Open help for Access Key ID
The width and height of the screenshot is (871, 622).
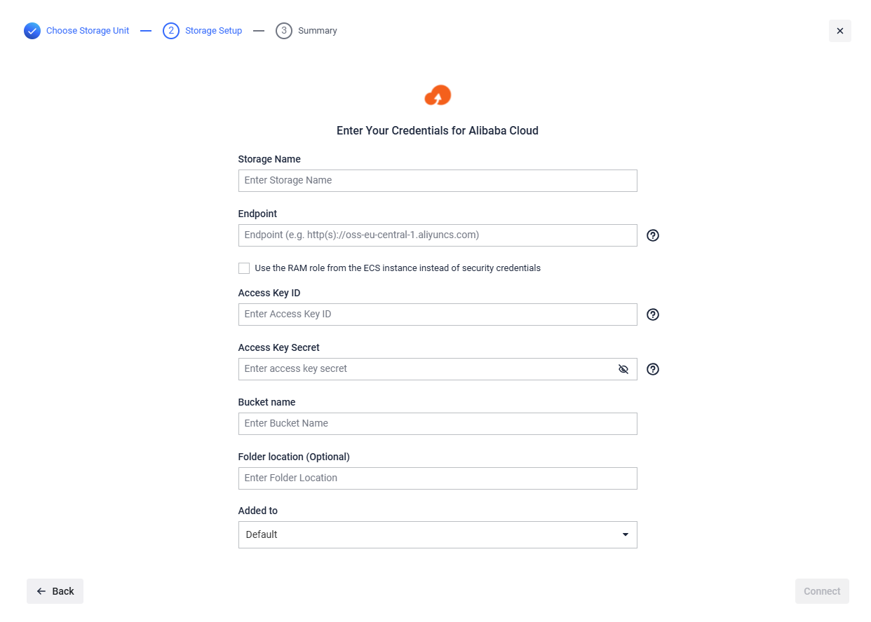pyautogui.click(x=653, y=315)
